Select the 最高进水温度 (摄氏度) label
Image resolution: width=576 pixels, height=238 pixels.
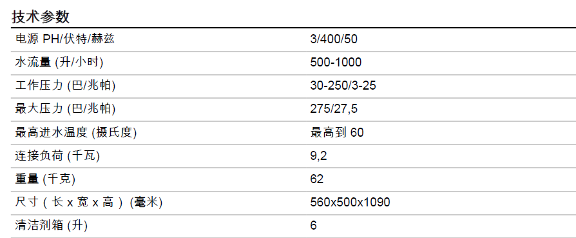[75, 132]
